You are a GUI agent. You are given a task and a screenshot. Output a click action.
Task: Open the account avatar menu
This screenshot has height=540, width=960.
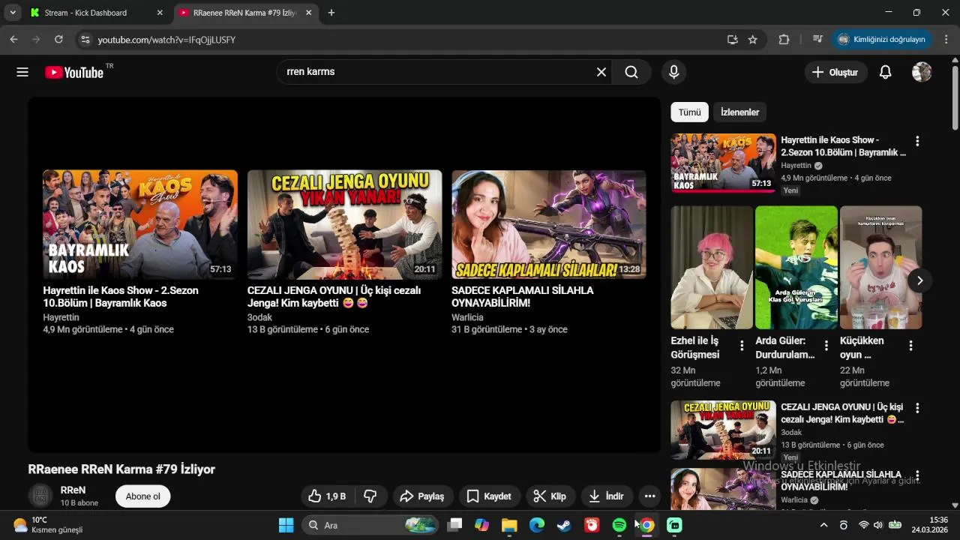click(x=922, y=72)
